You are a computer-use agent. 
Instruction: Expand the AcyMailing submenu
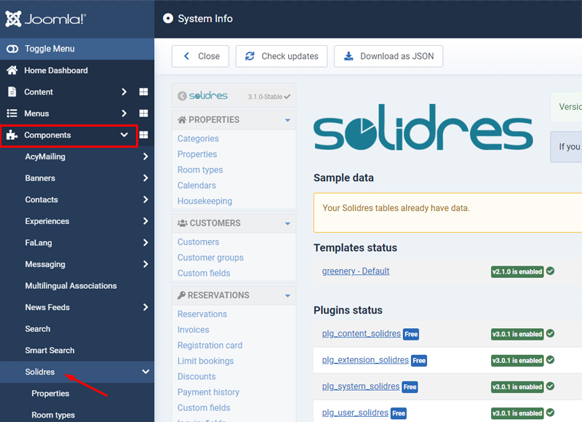tap(145, 156)
